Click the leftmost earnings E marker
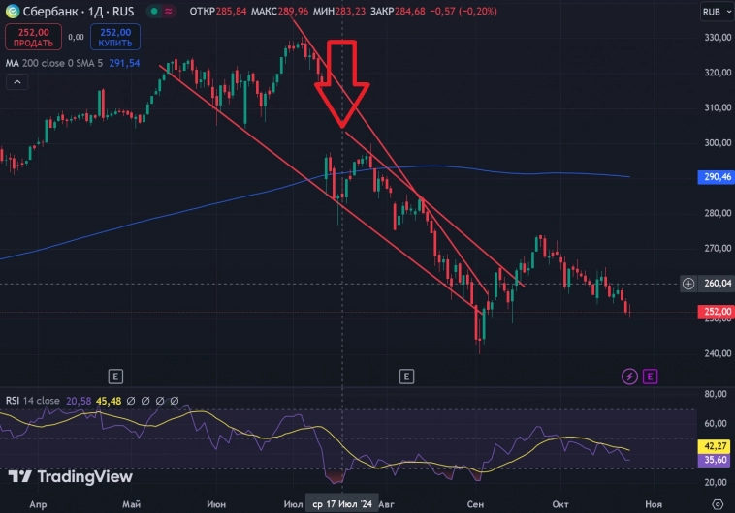 [115, 376]
